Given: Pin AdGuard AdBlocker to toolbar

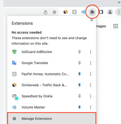Looking at the screenshot, I should pos(80,52).
